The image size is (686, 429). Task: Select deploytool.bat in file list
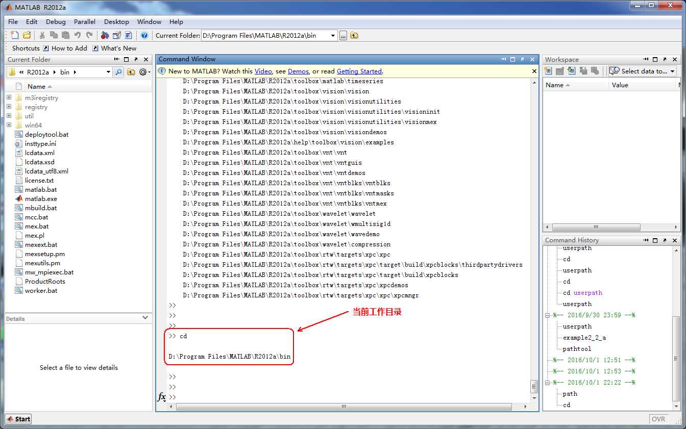click(x=46, y=134)
